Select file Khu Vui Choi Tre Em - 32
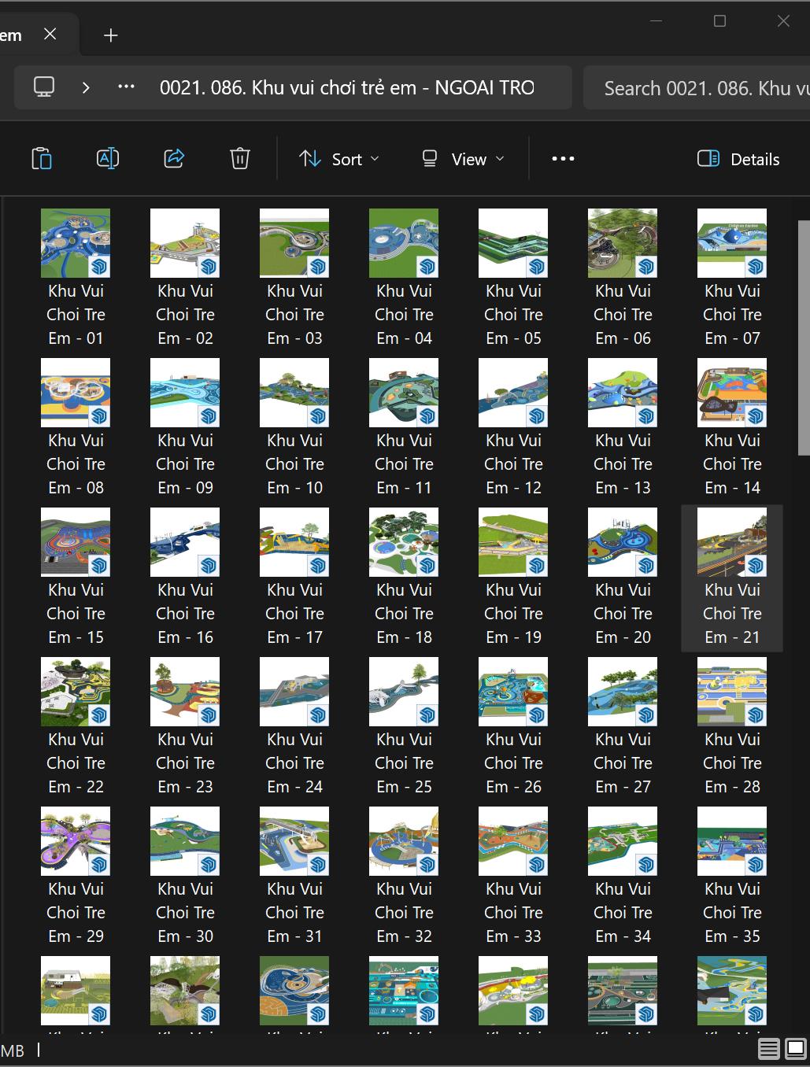This screenshot has width=810, height=1067. [404, 875]
